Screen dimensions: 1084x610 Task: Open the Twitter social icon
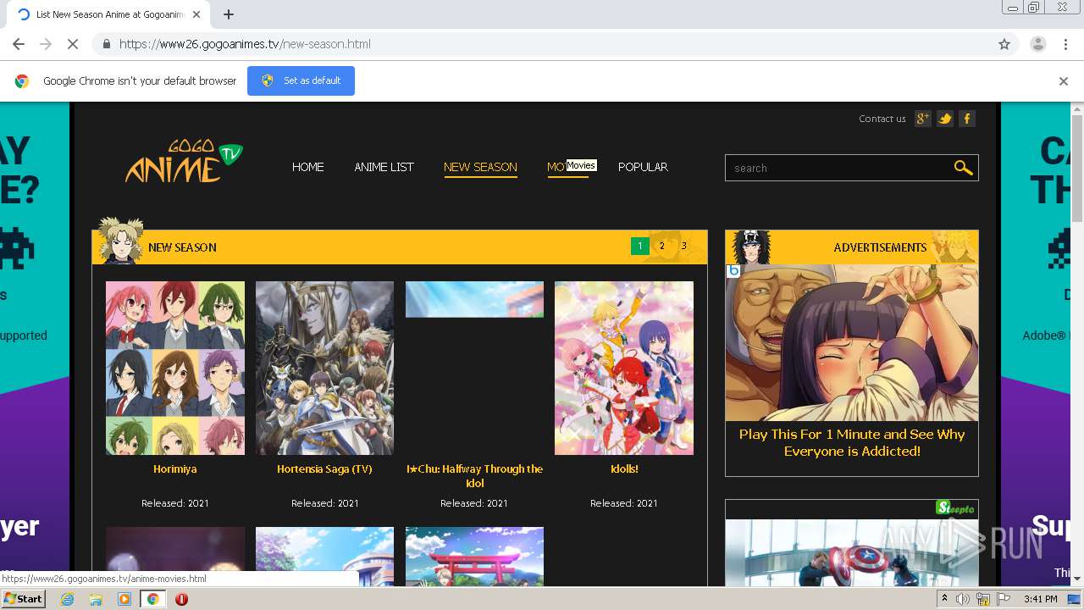945,119
